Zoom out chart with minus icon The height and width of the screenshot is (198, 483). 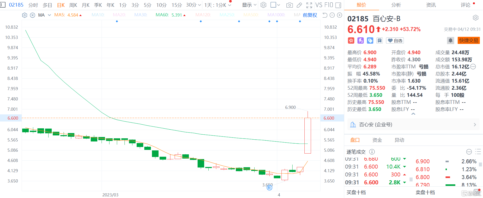[332, 15]
